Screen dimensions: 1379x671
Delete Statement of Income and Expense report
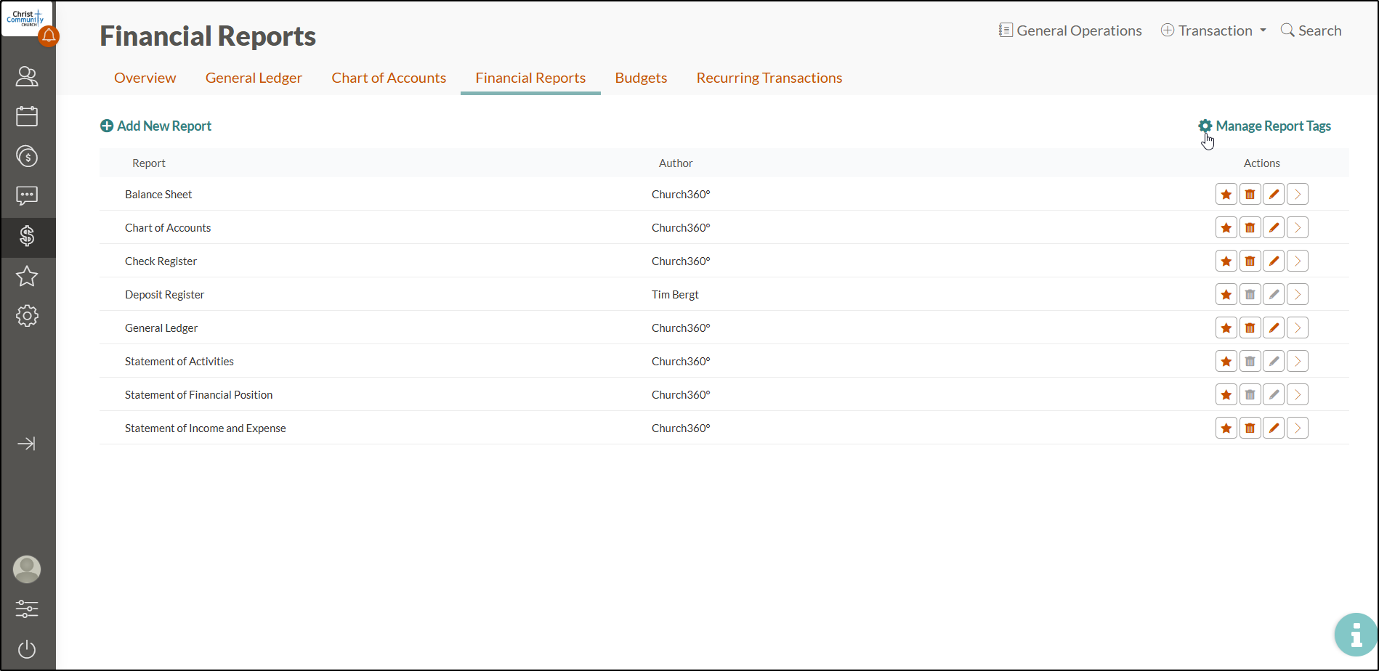(x=1250, y=428)
